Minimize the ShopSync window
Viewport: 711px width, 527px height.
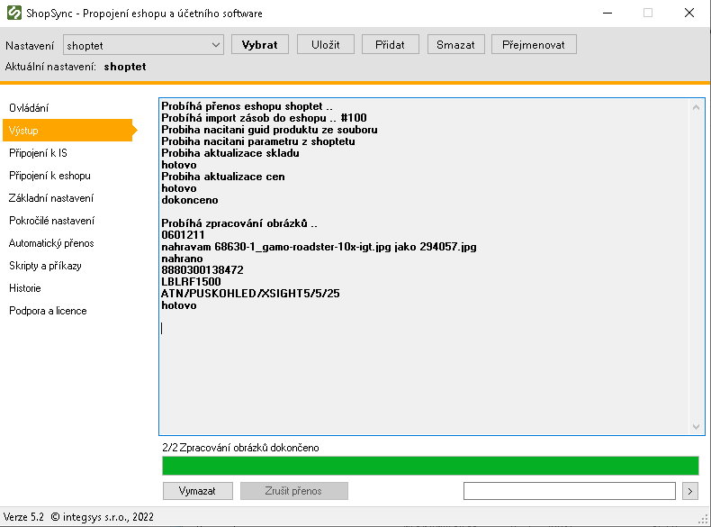(x=607, y=13)
